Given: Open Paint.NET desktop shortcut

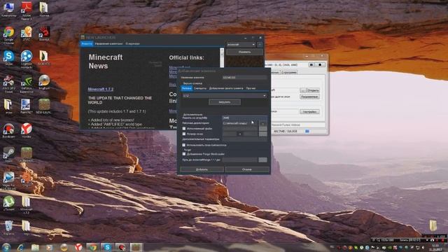Looking at the screenshot, I should [26, 106].
